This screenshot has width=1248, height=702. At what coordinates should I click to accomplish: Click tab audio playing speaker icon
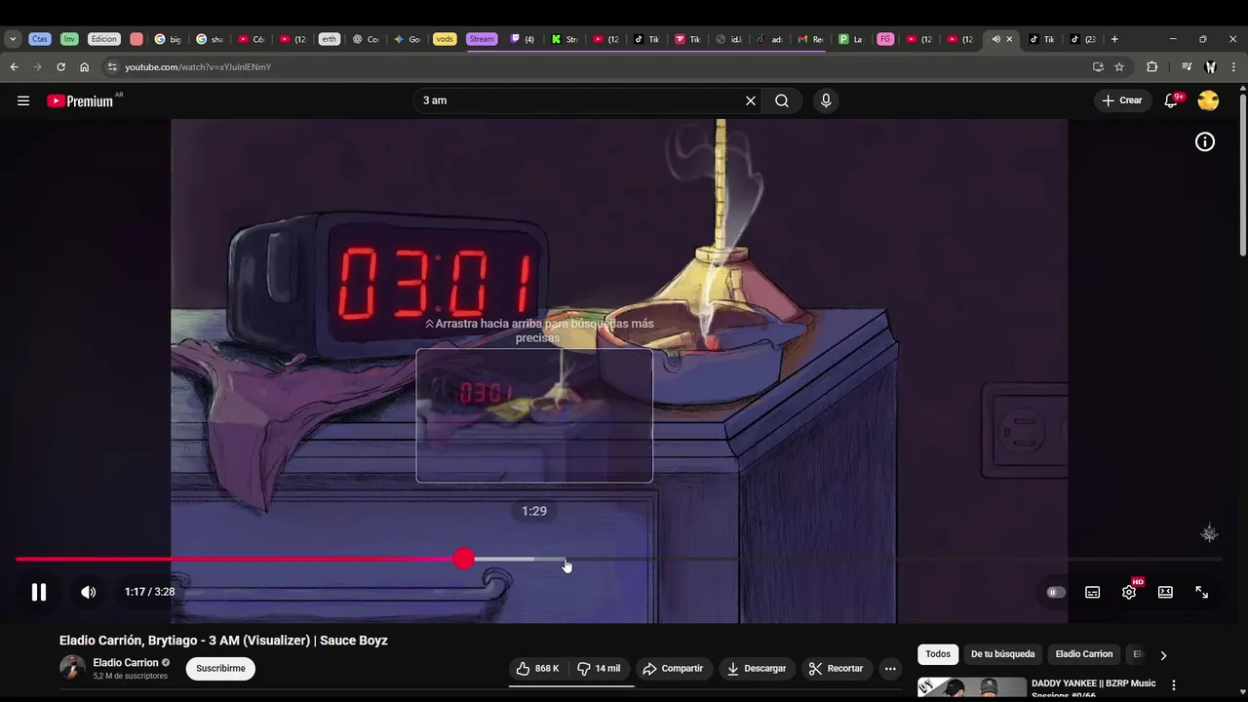point(995,39)
